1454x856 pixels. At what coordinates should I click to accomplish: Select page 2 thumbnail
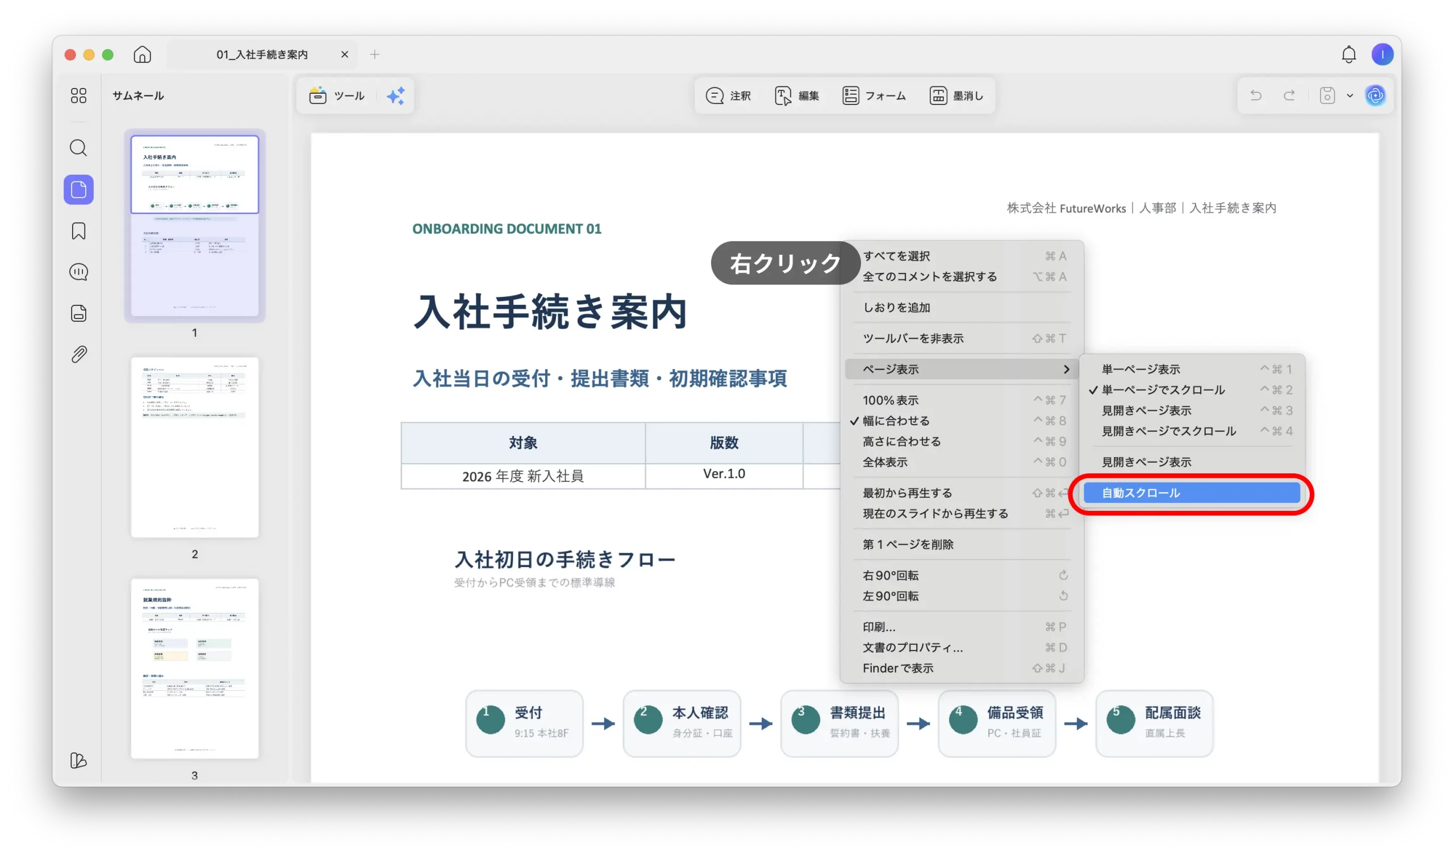point(194,448)
